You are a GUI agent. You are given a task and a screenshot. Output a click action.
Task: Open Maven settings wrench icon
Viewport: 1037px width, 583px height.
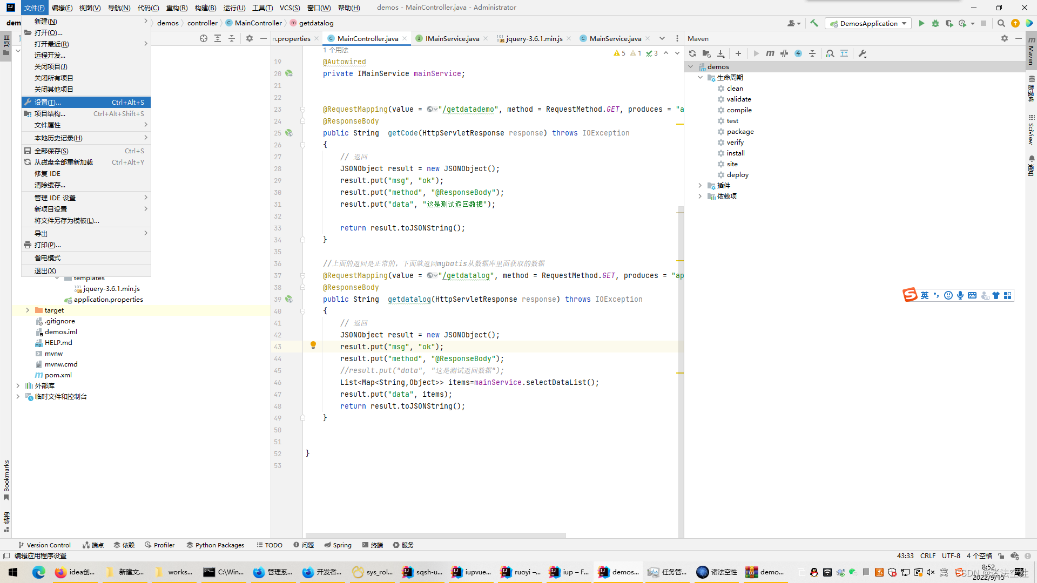pos(863,53)
